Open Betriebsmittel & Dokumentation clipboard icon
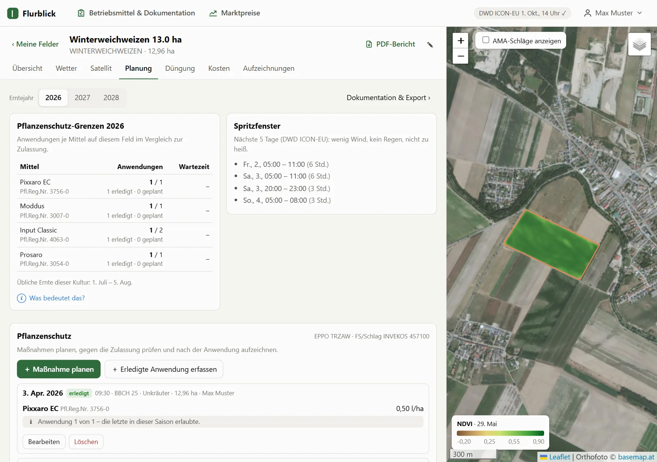This screenshot has width=657, height=462. coord(81,13)
